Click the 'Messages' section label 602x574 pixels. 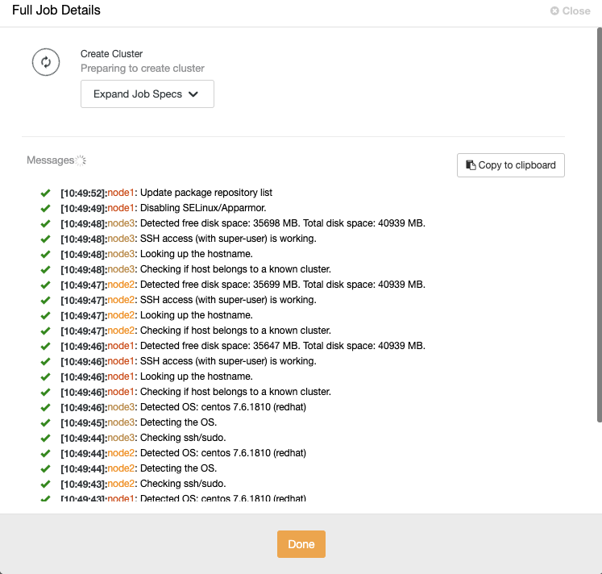pos(50,160)
